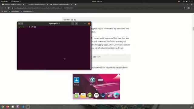194x109 pixels.
Task: Click the Wi-Fi status icon
Action: (184, 1)
